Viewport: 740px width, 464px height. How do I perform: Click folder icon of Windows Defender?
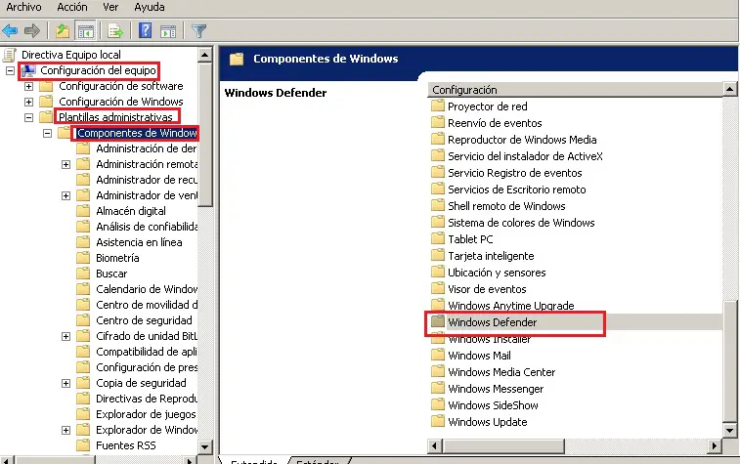438,321
